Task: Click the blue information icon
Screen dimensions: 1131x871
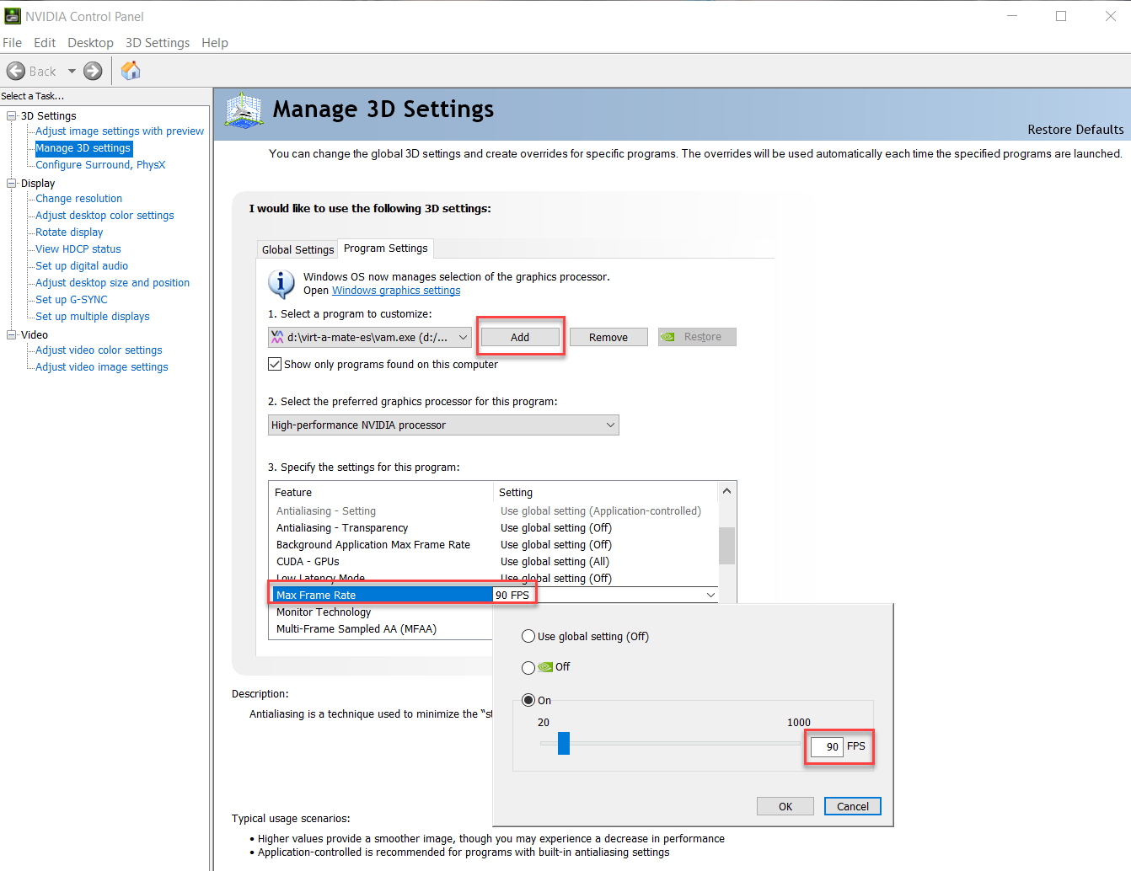Action: click(281, 284)
